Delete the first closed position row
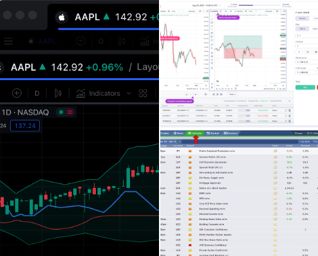This screenshot has width=318, height=256. pos(290,110)
